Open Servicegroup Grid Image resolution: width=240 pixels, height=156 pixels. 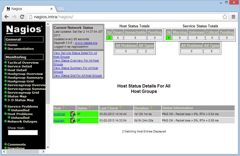(x=23, y=93)
